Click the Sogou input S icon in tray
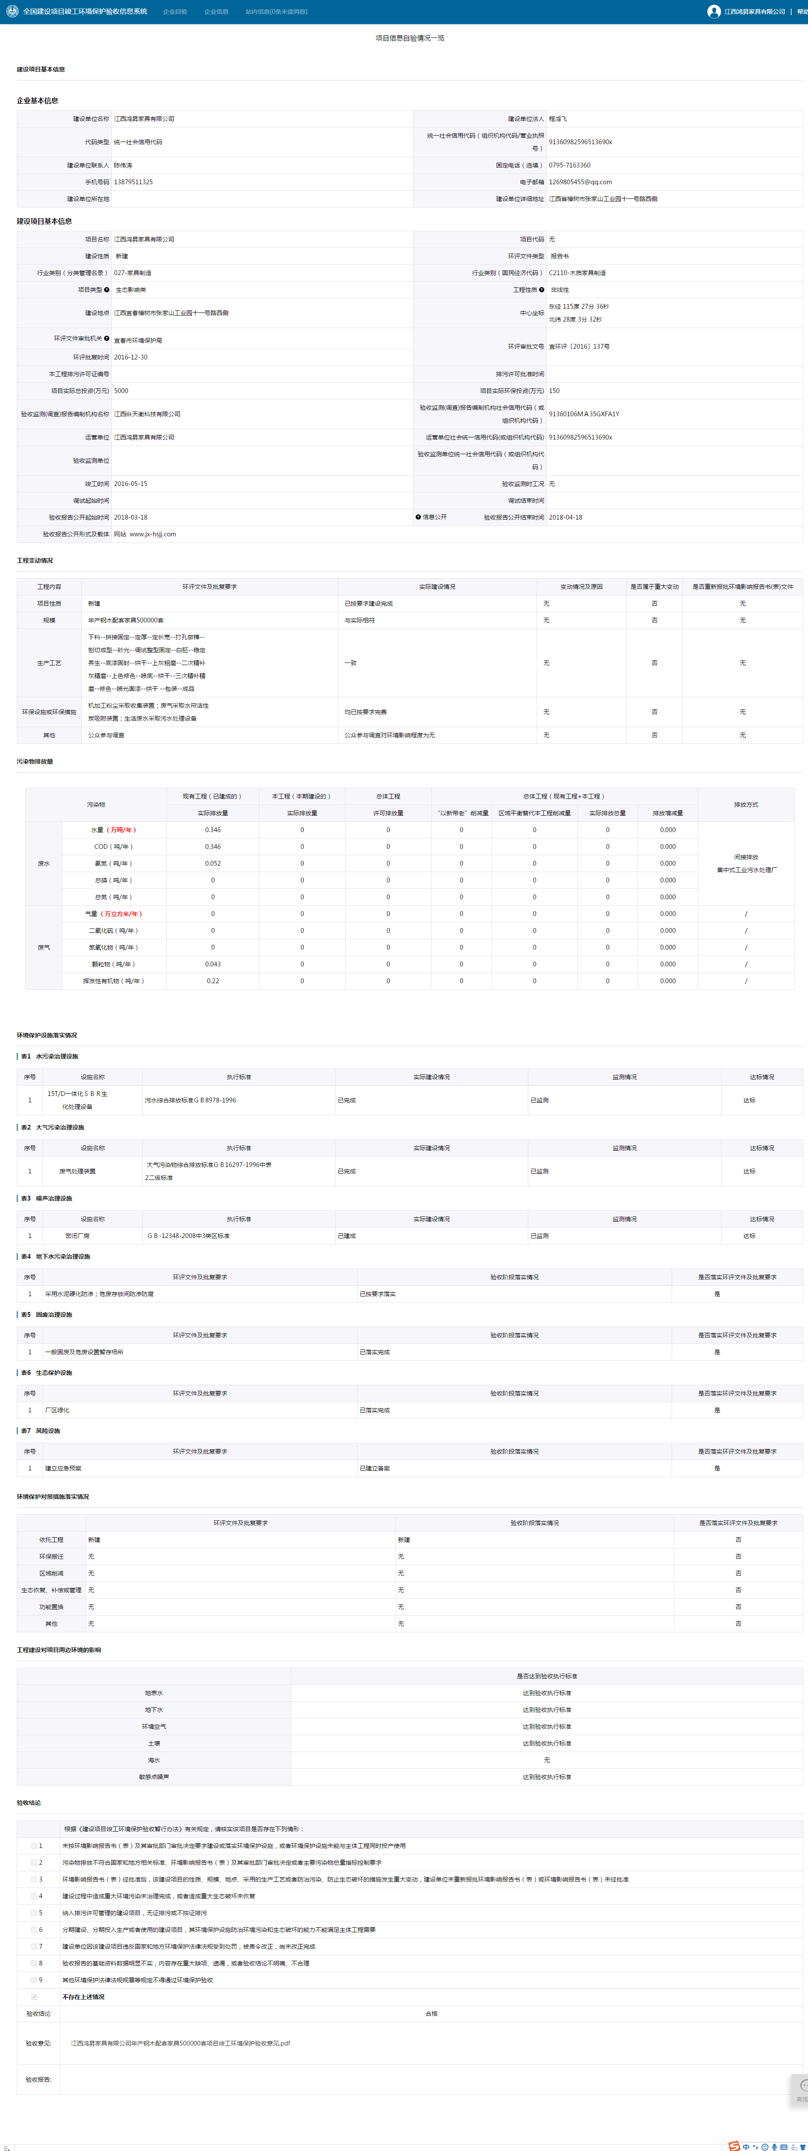808x2151 pixels. coord(734,2146)
